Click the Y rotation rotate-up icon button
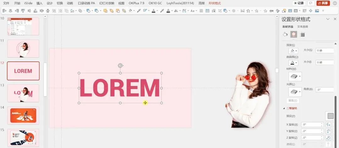 pyautogui.click(x=328, y=131)
